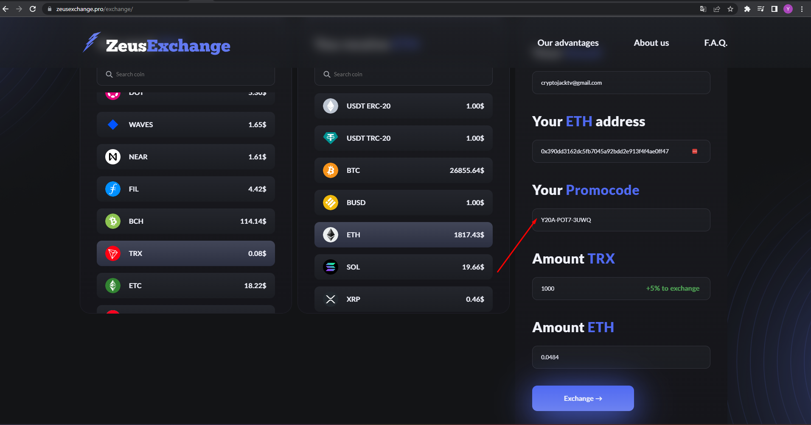Click the Exchange button
The height and width of the screenshot is (425, 811).
pyautogui.click(x=583, y=398)
